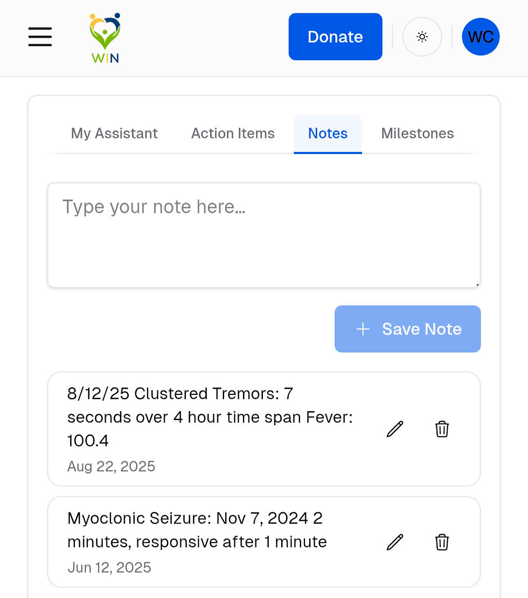The height and width of the screenshot is (598, 528).
Task: Edit the Clustered Tremors note via pencil icon
Action: tap(395, 429)
